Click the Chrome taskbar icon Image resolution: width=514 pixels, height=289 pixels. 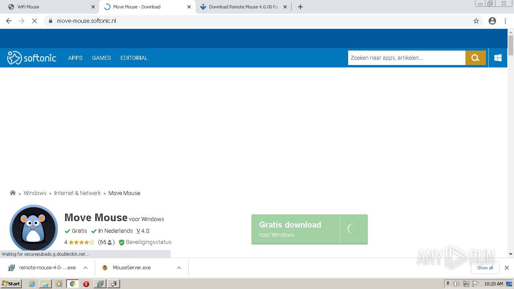(72, 284)
